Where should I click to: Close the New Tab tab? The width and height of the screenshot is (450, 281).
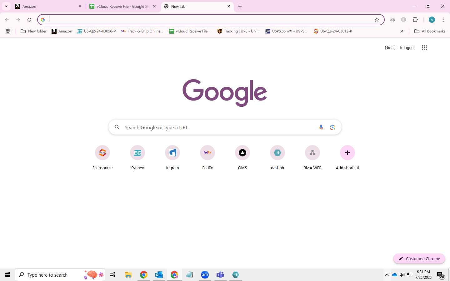point(229,6)
